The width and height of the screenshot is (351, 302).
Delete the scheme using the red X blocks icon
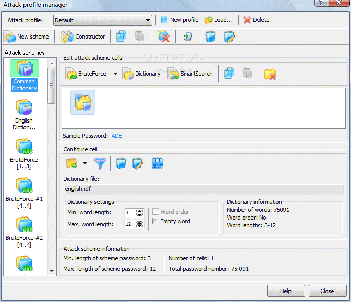pos(163,37)
